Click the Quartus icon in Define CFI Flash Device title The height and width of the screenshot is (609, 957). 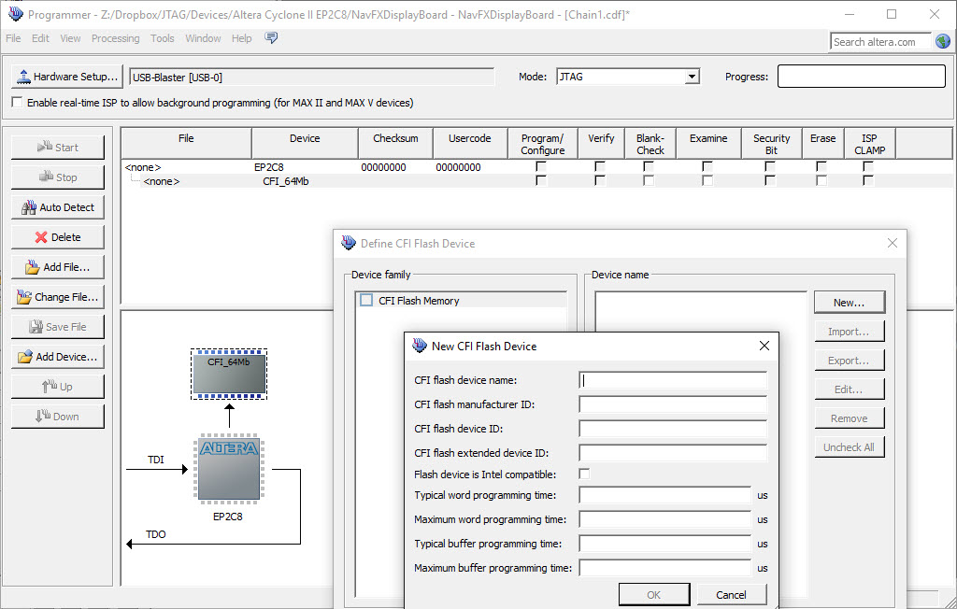[349, 243]
